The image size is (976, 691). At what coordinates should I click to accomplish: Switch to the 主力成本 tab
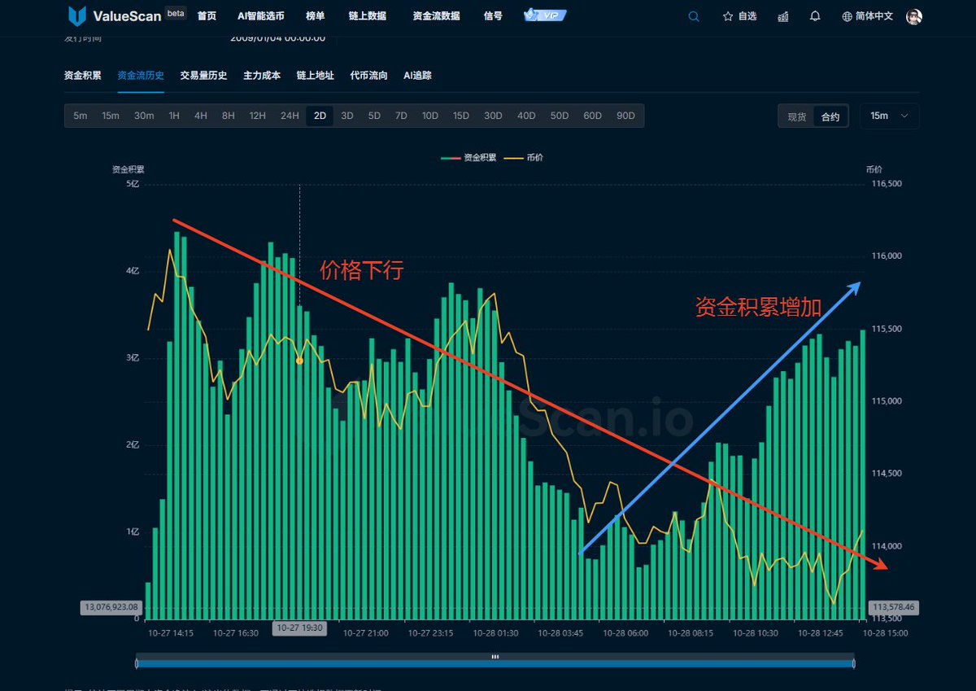[x=262, y=76]
